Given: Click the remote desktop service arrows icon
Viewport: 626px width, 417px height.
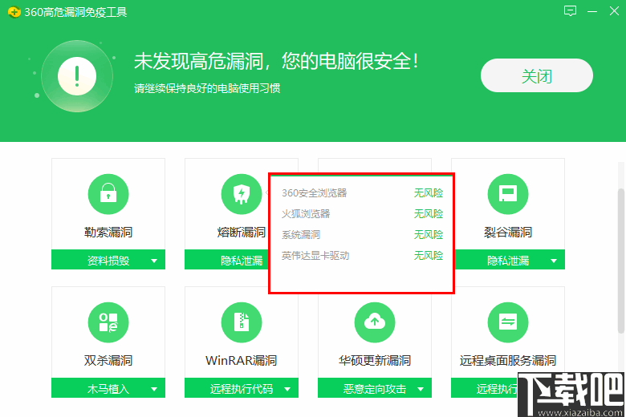Looking at the screenshot, I should pos(508,322).
